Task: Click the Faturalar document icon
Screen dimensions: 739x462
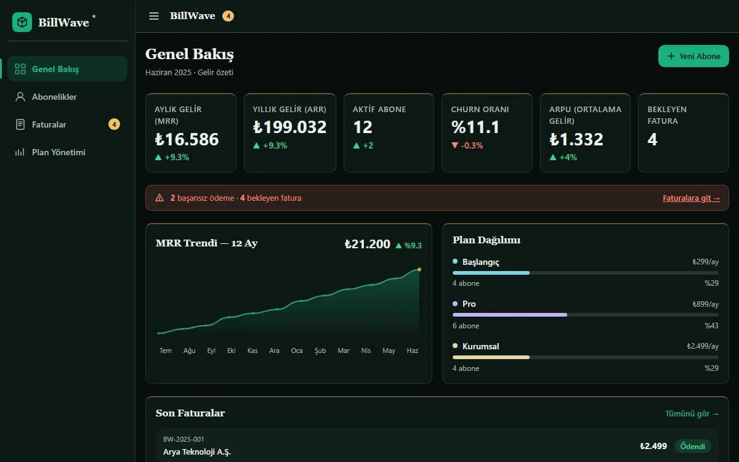Action: tap(20, 124)
